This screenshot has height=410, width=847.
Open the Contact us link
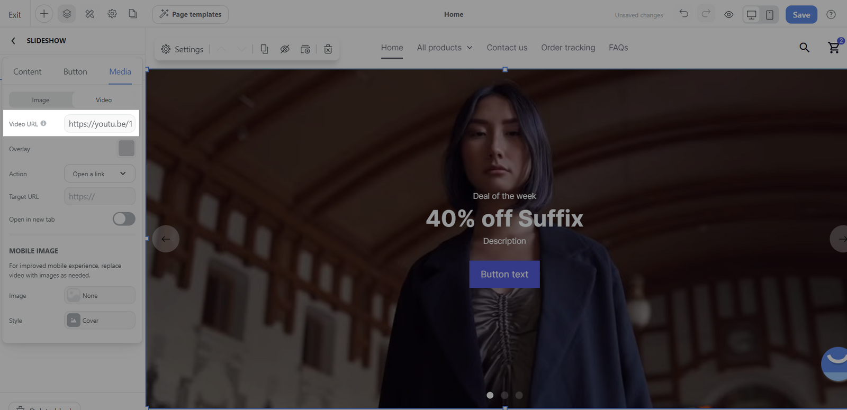pyautogui.click(x=507, y=48)
